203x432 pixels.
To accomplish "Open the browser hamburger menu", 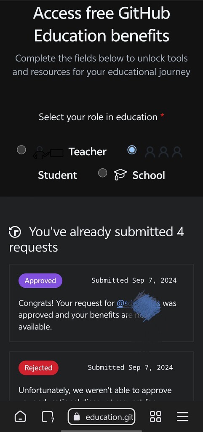I will (183, 416).
